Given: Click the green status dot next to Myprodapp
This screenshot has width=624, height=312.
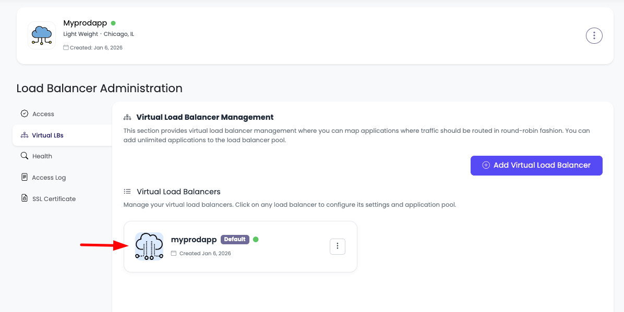Looking at the screenshot, I should [113, 23].
